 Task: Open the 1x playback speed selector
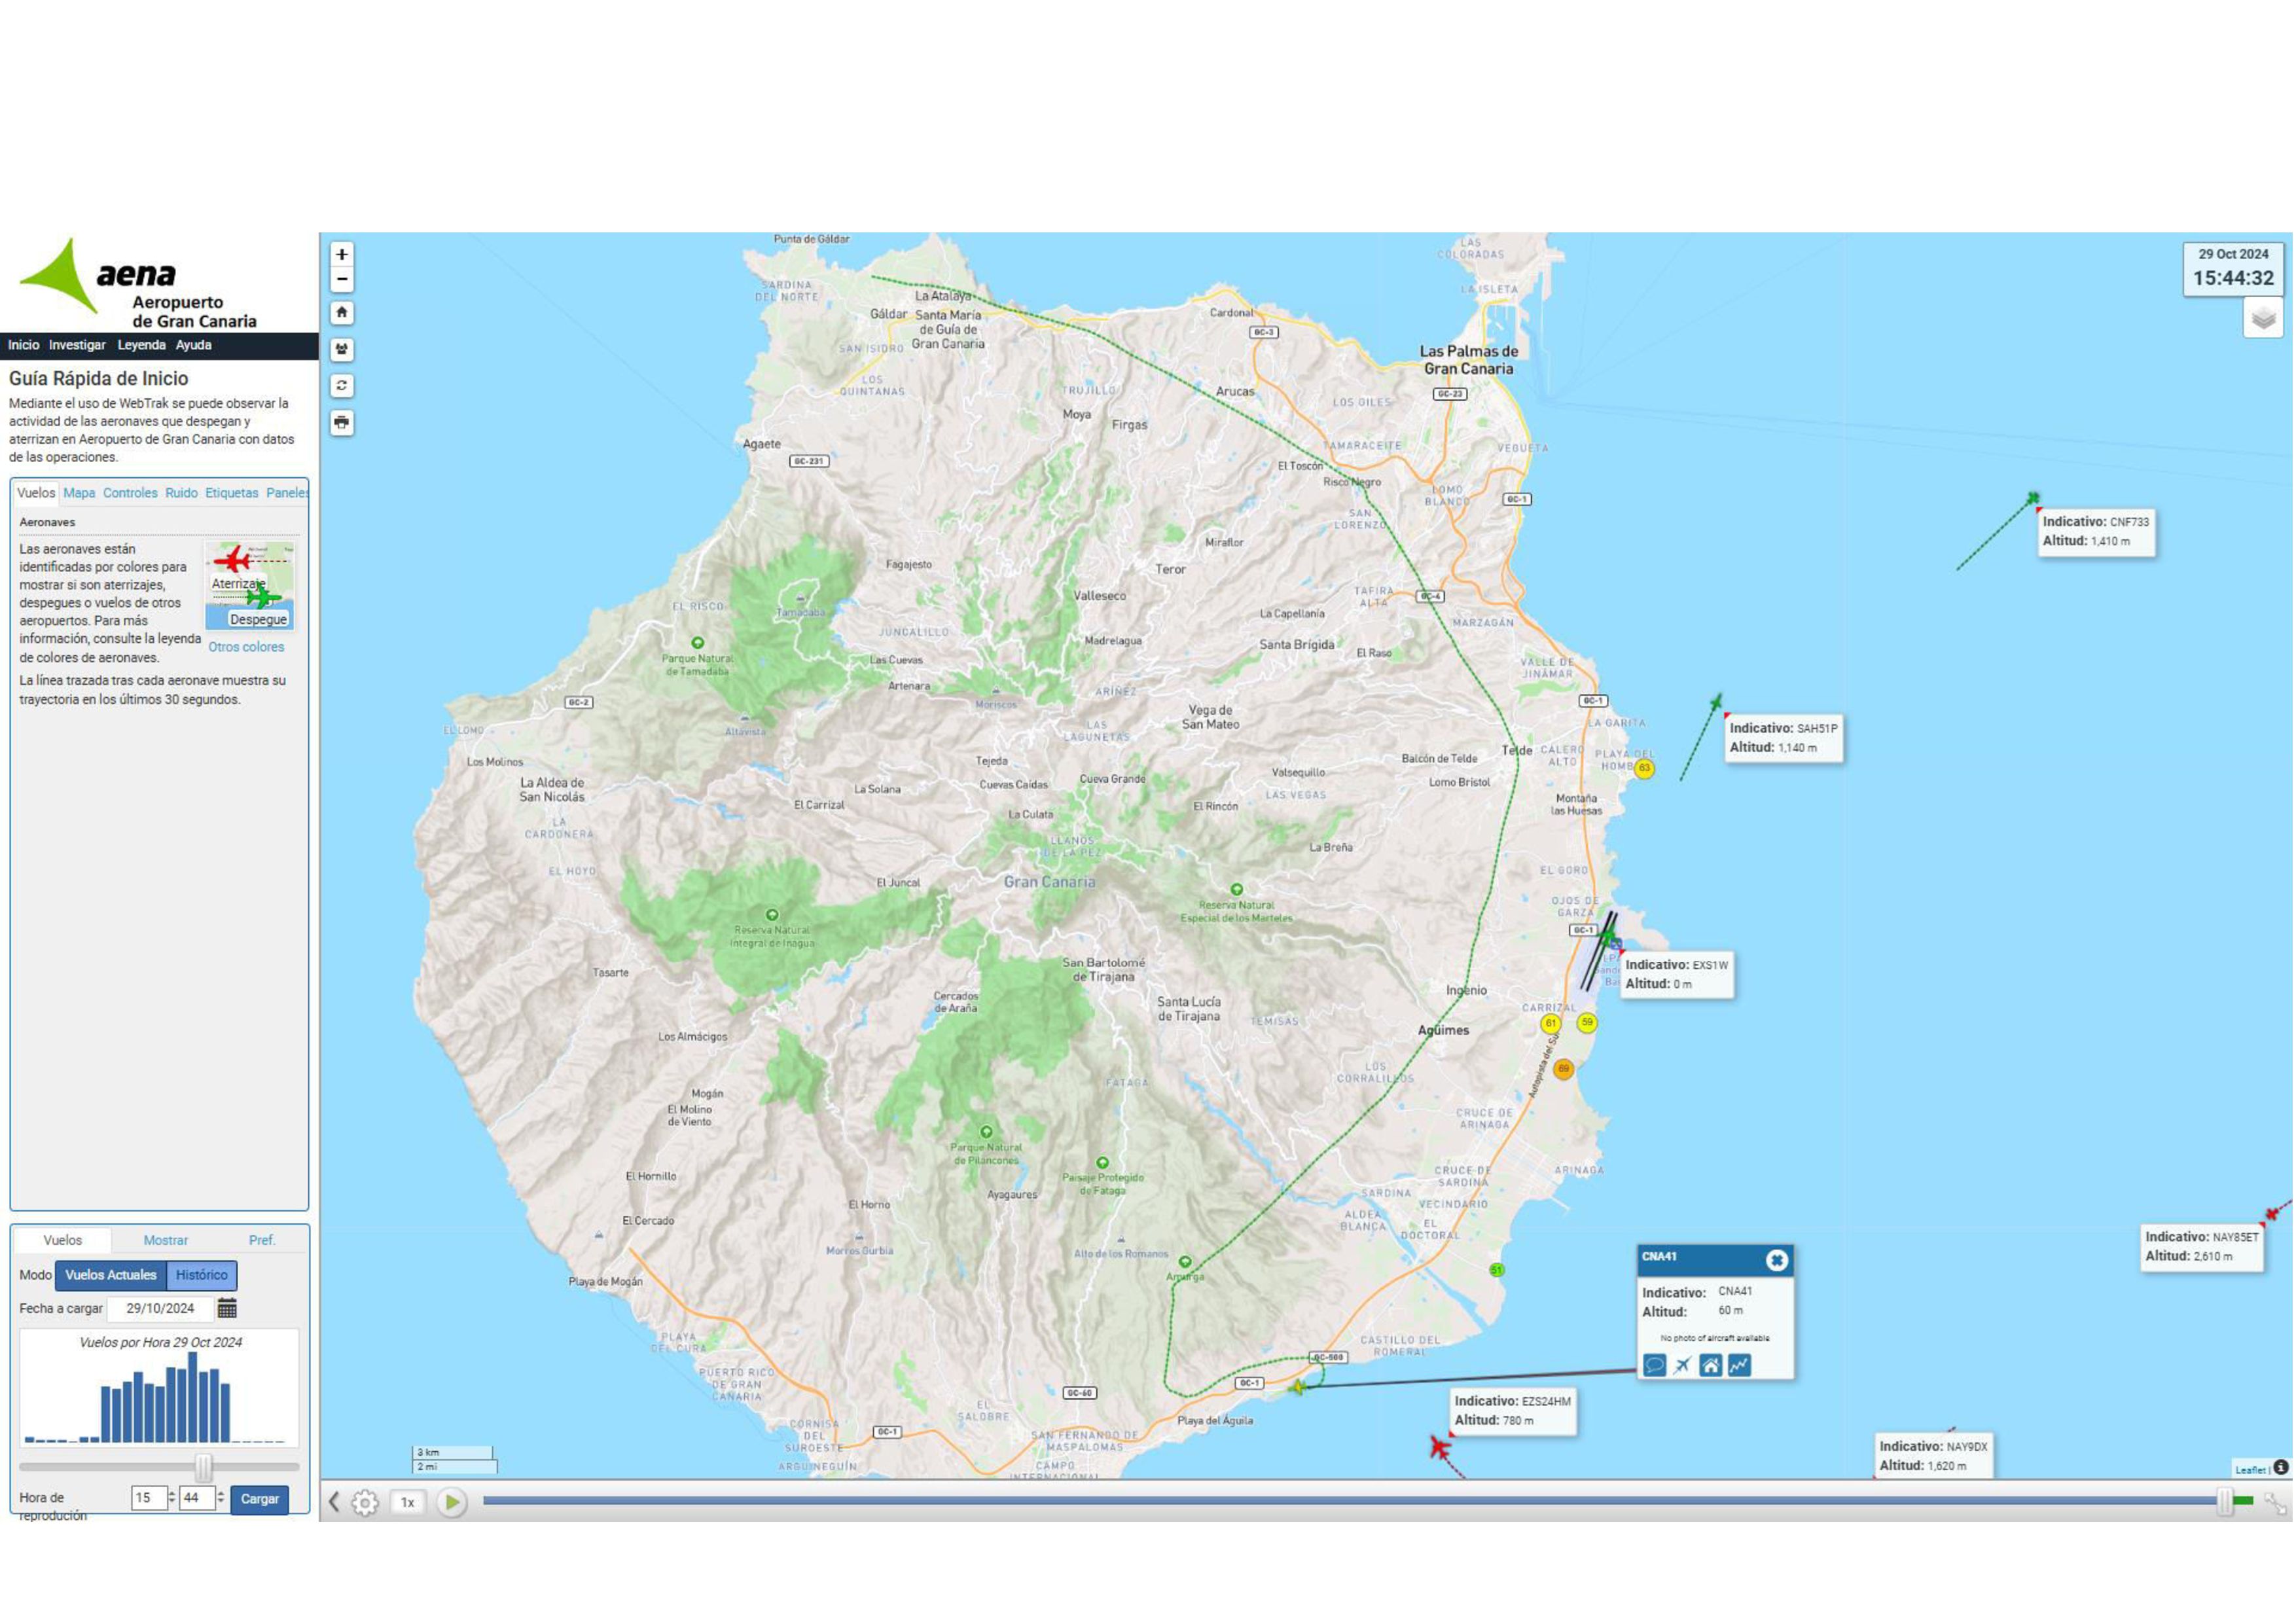pyautogui.click(x=407, y=1502)
